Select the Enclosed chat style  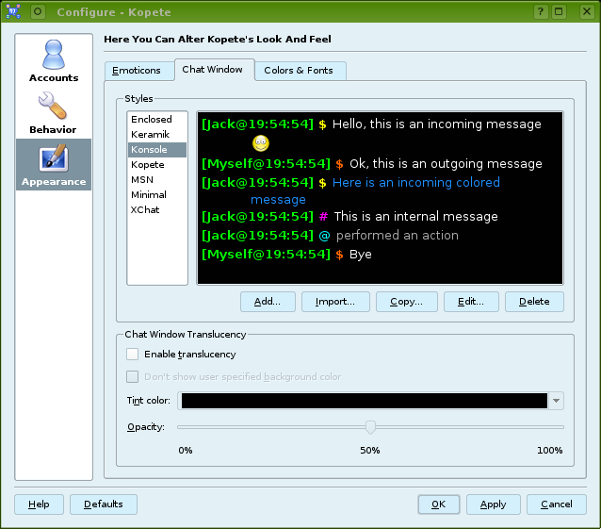(157, 120)
